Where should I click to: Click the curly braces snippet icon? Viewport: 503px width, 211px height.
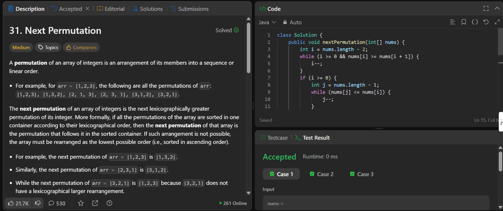(x=474, y=22)
